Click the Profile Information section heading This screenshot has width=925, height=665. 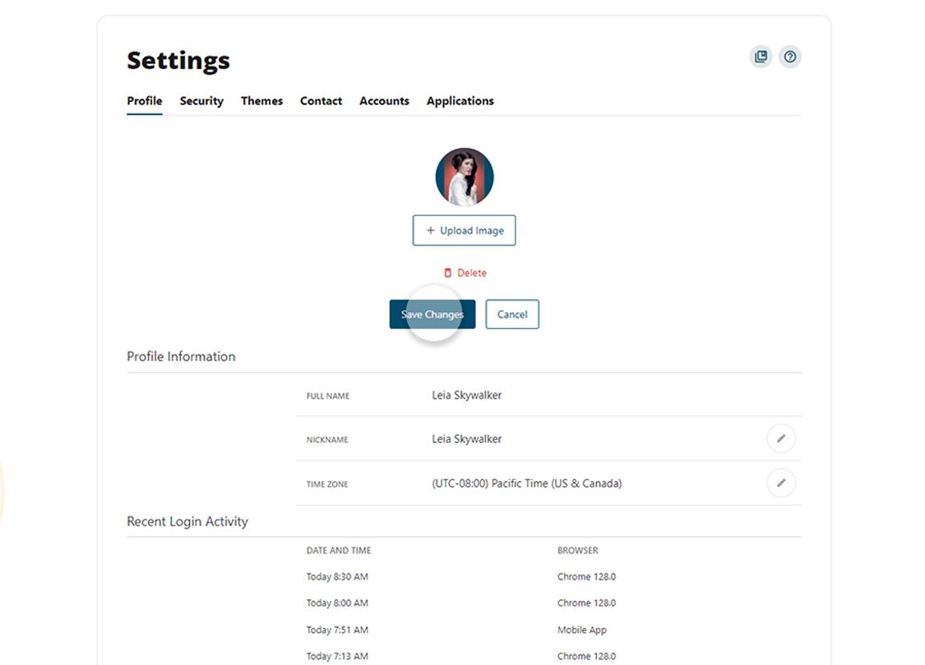[x=181, y=356]
